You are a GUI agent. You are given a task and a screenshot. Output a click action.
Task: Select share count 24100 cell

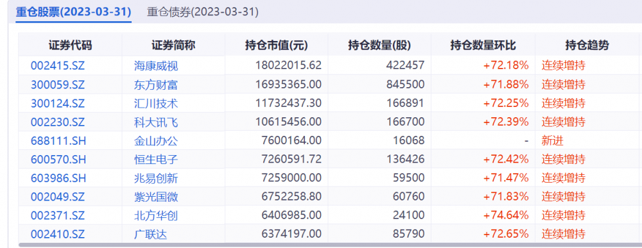408,215
